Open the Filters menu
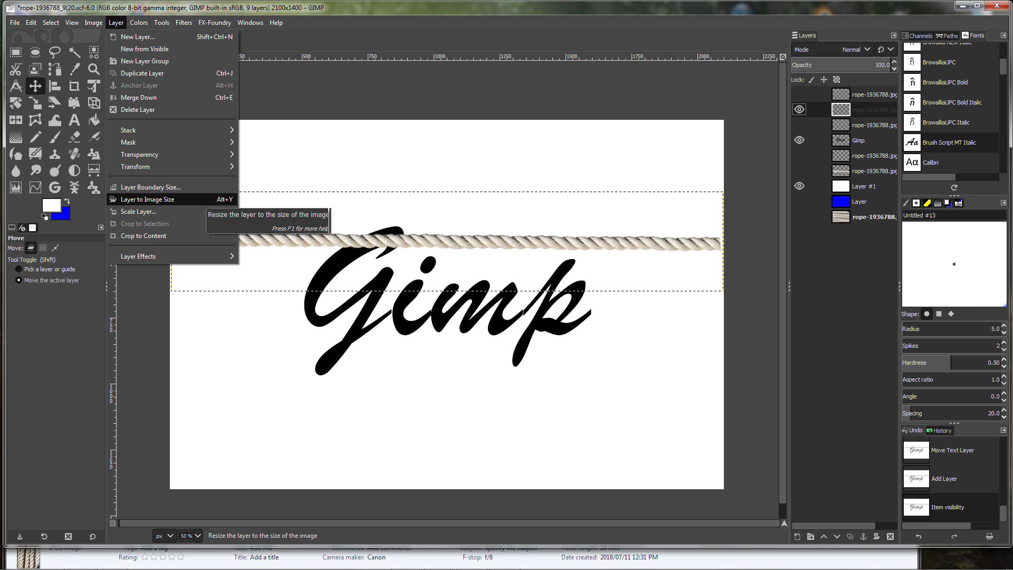The height and width of the screenshot is (570, 1013). (184, 23)
